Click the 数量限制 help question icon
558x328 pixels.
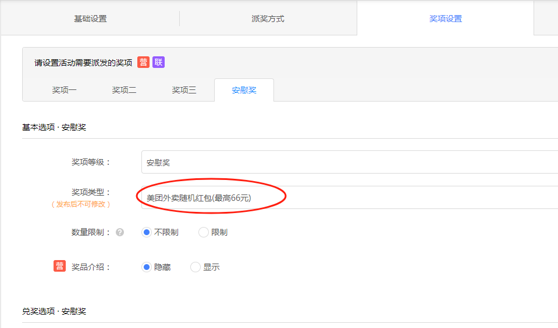coord(120,232)
